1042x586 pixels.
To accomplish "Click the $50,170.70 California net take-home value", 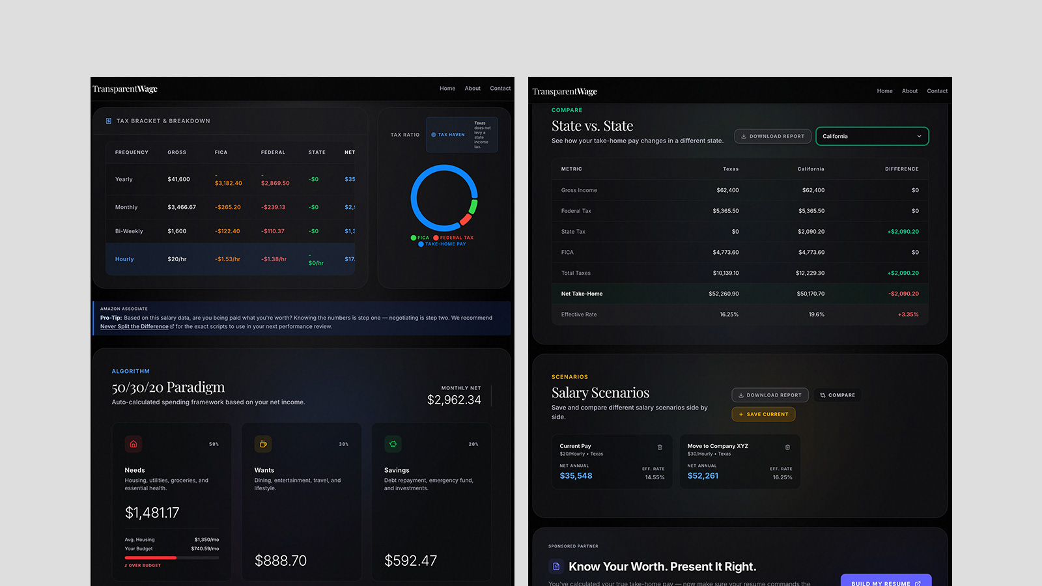I will coord(810,294).
